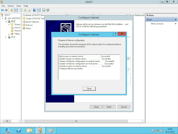Select Server Options in the contents list
The width and height of the screenshot is (178, 134).
32,22
